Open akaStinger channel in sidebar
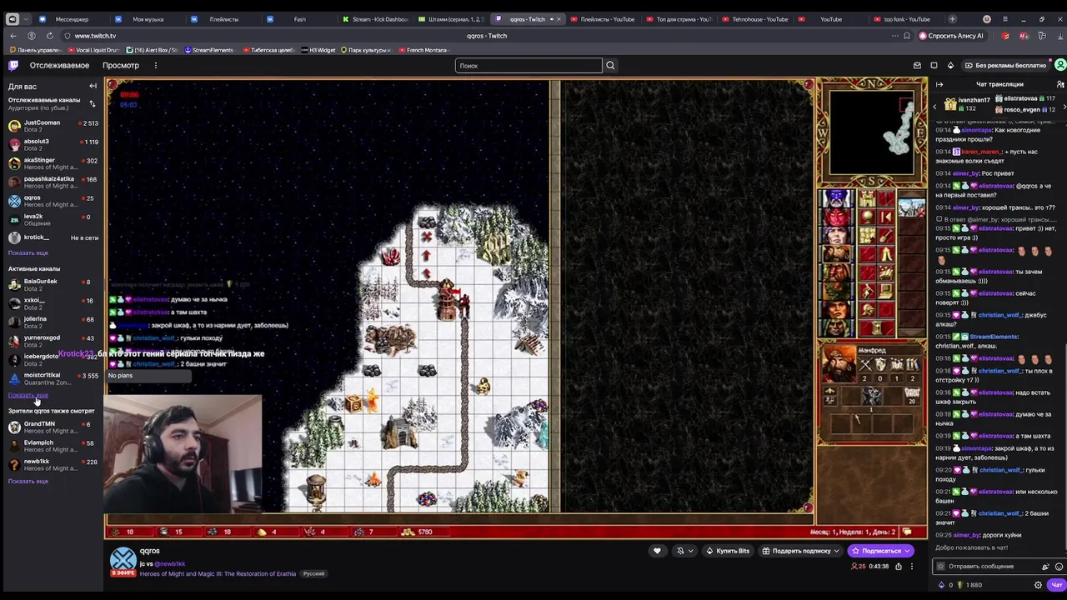 click(x=52, y=163)
